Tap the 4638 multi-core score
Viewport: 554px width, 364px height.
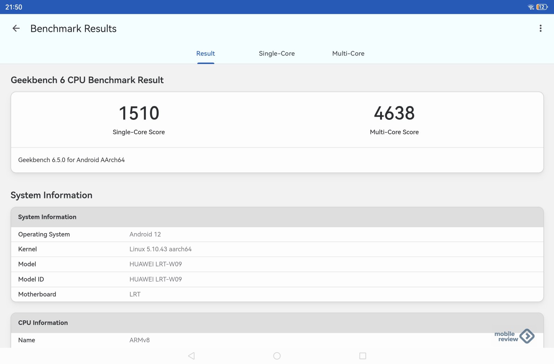394,113
